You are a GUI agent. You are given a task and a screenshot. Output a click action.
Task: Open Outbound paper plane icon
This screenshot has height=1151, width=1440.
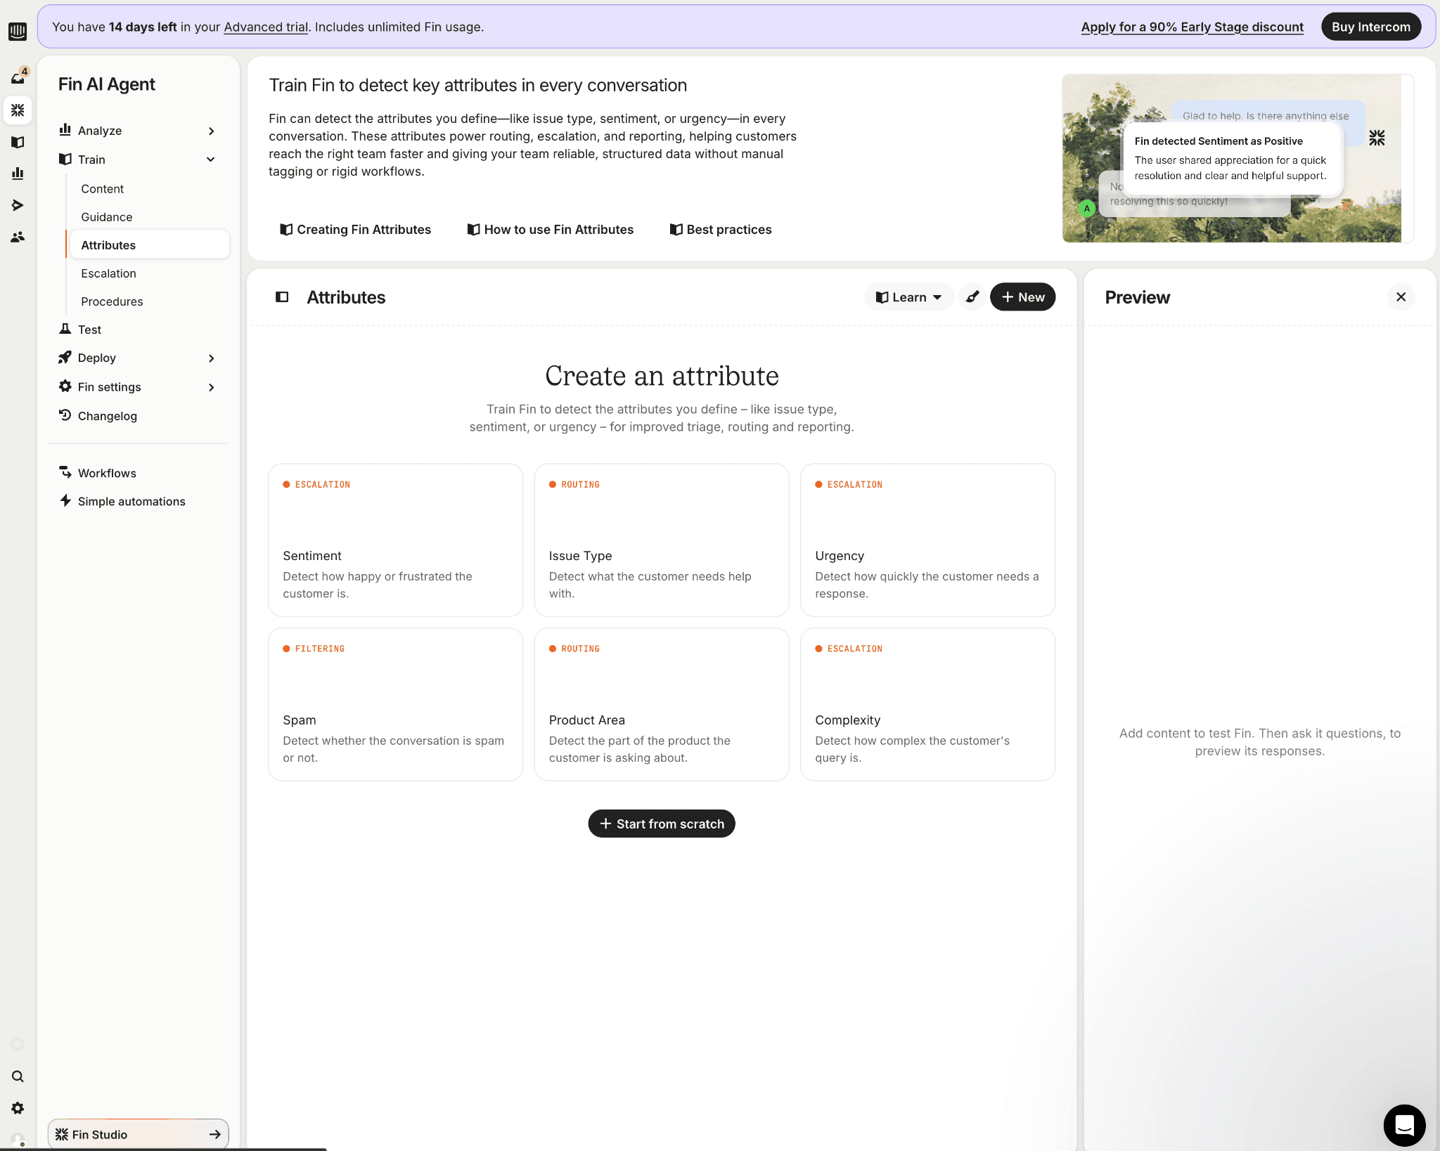pyautogui.click(x=18, y=205)
